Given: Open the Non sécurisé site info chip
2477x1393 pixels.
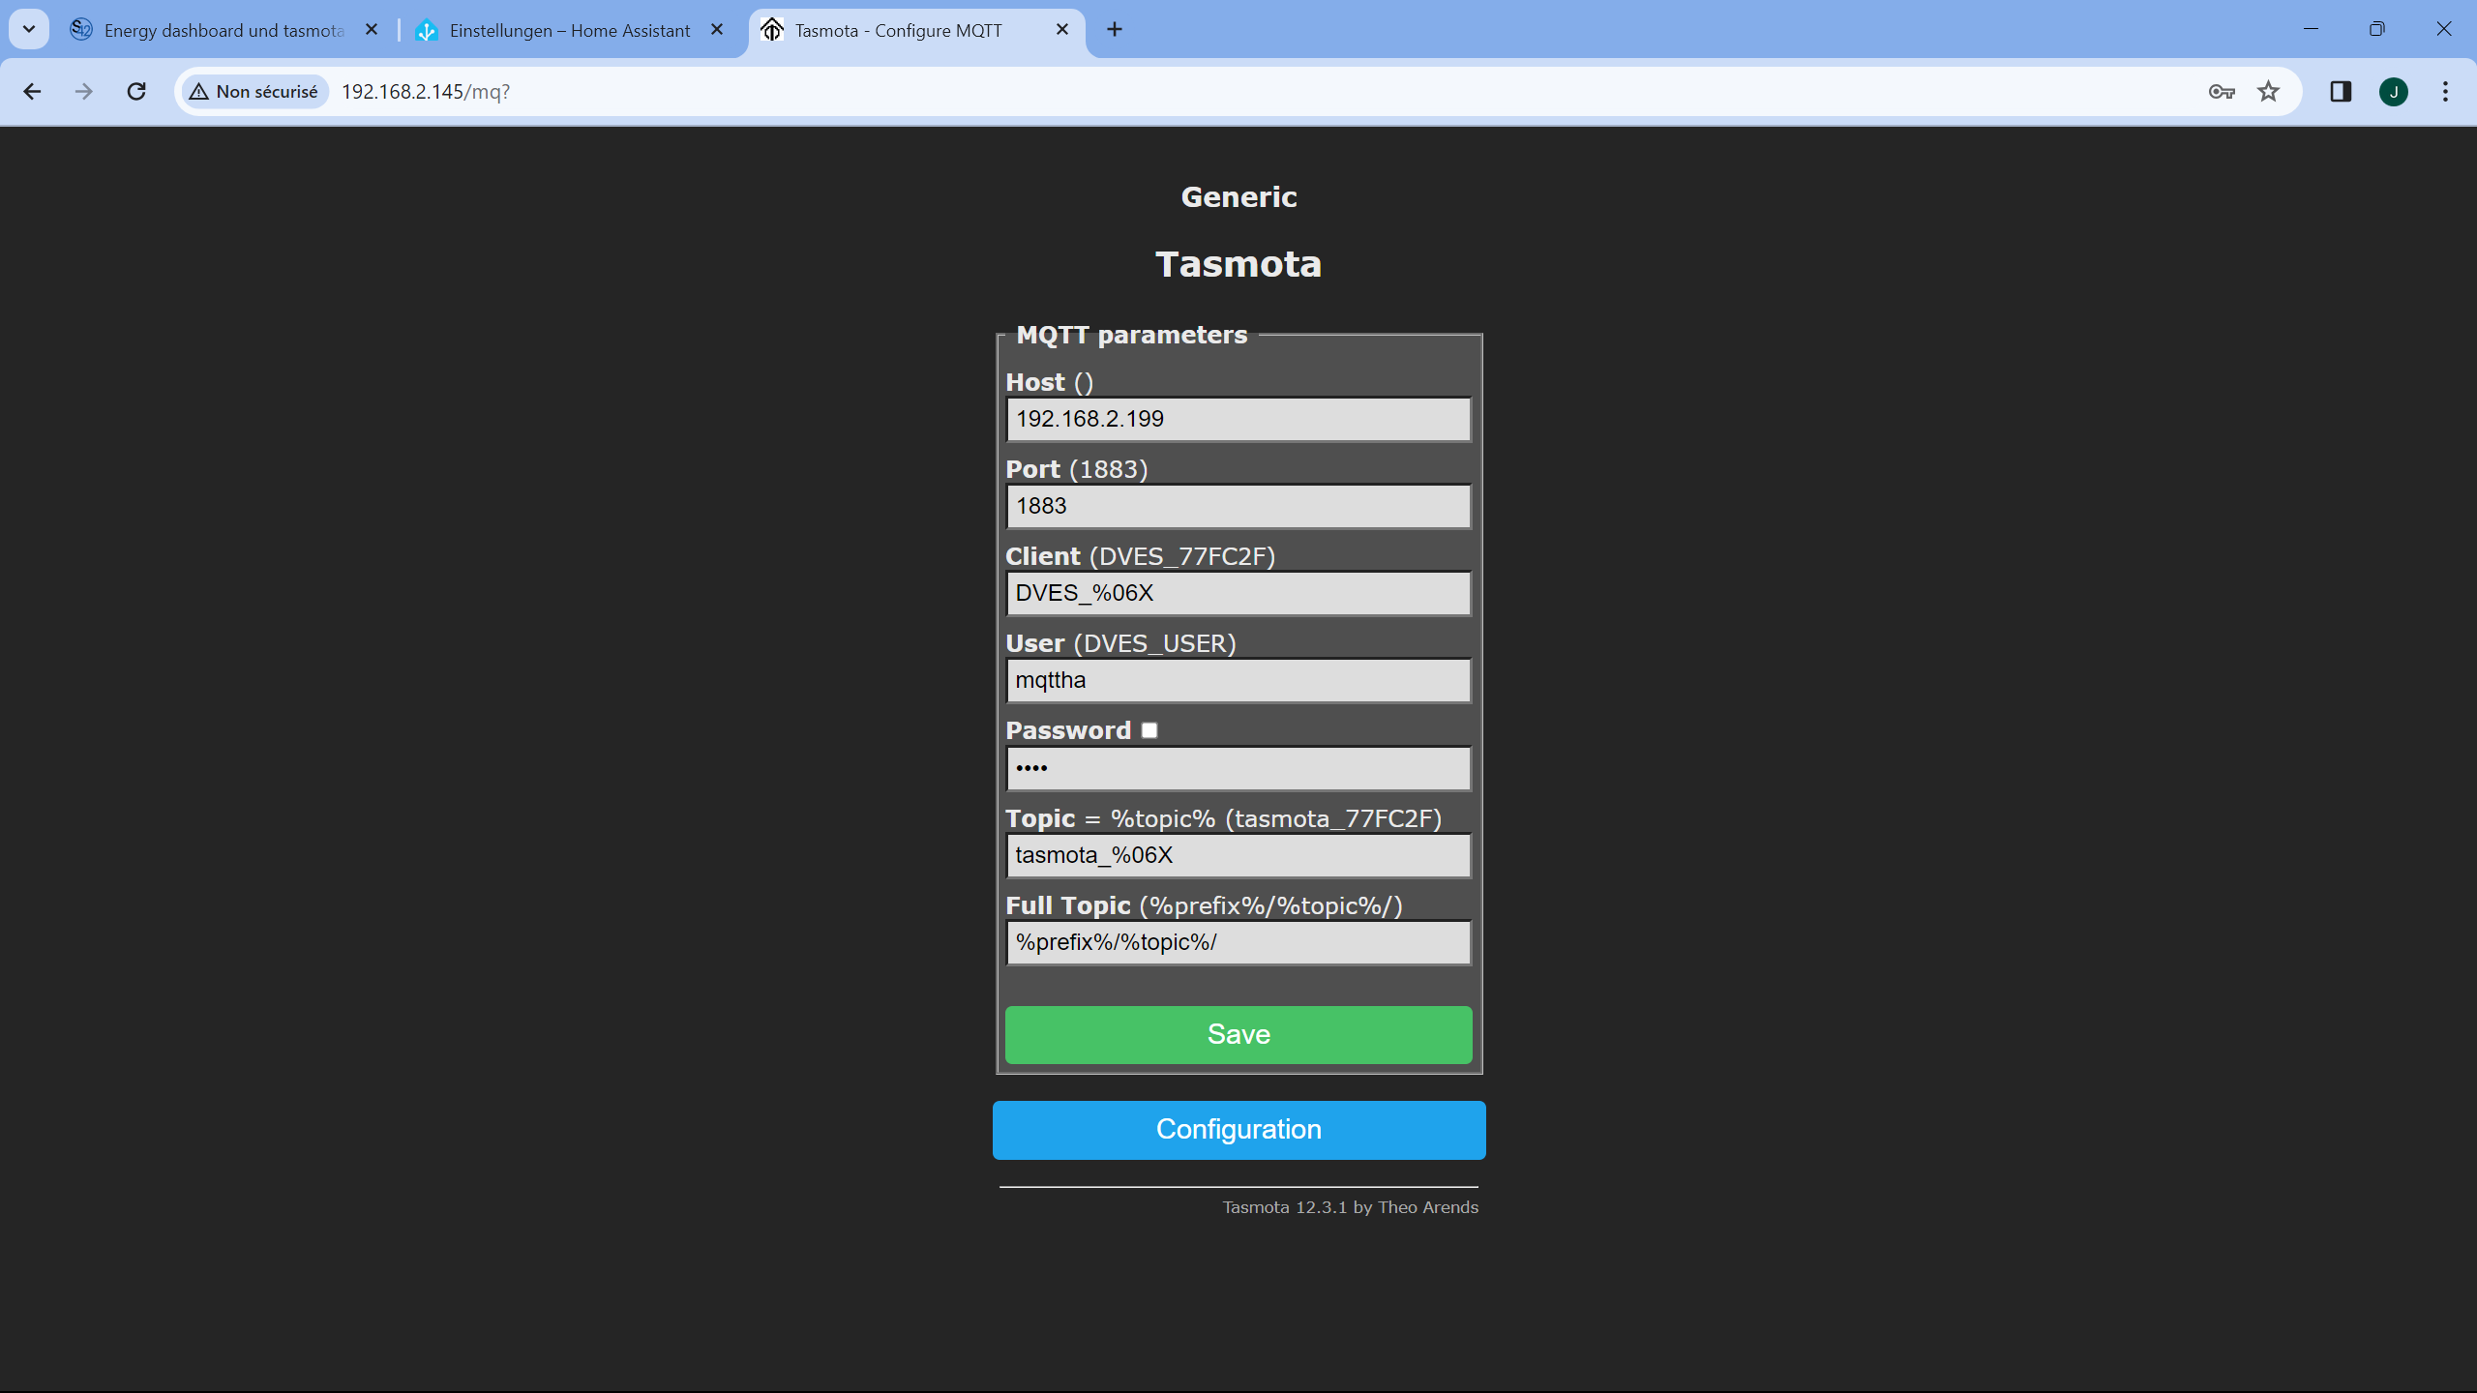Looking at the screenshot, I should tap(254, 92).
